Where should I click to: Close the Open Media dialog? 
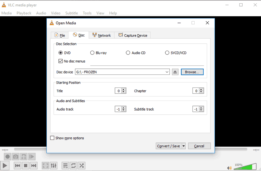tap(207, 23)
